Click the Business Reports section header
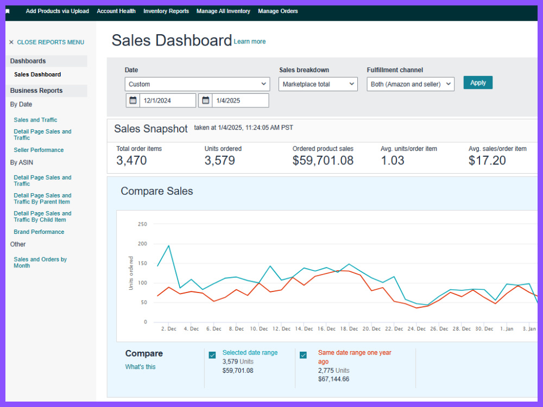 [46, 91]
